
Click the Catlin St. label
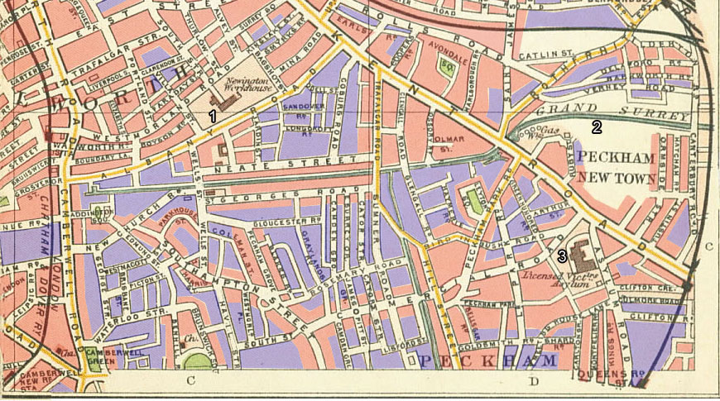(x=541, y=55)
